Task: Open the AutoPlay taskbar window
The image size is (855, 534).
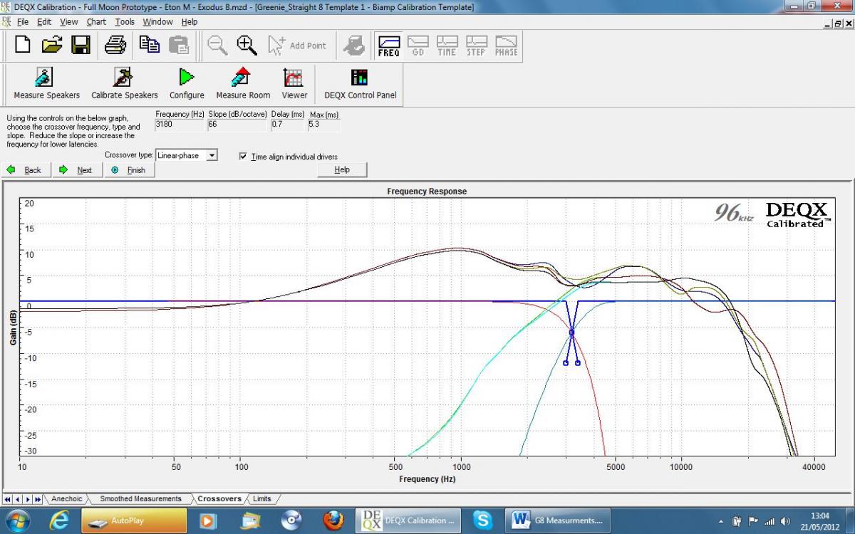Action: (134, 520)
